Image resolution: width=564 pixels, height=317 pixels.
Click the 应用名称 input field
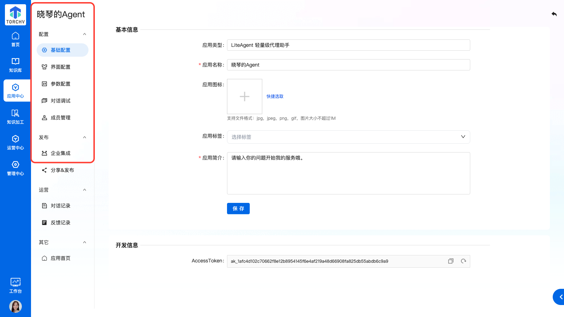pos(348,65)
